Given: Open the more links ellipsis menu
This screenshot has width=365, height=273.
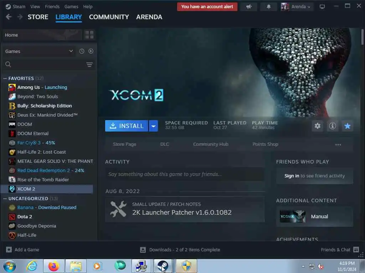Looking at the screenshot, I should [x=338, y=145].
